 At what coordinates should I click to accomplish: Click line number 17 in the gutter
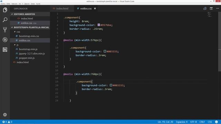pos(57,74)
